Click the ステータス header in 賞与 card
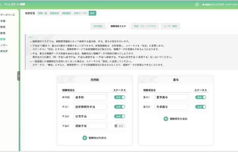The image size is (238, 152). pyautogui.click(x=200, y=90)
